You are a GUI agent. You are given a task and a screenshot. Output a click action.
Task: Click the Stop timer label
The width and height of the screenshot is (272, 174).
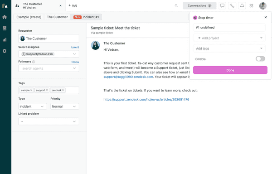[206, 18]
